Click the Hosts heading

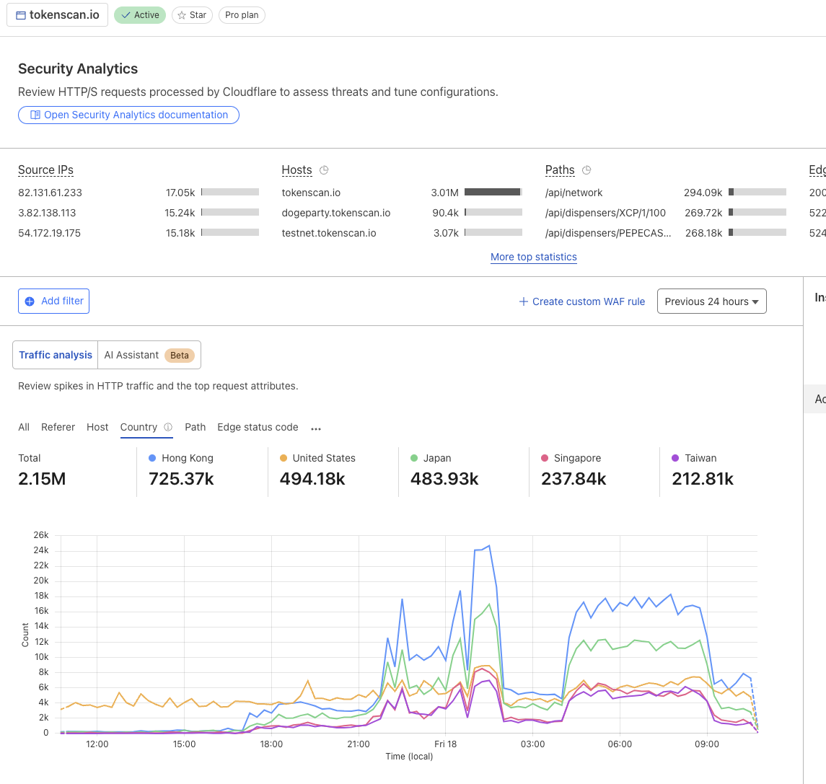coord(296,170)
